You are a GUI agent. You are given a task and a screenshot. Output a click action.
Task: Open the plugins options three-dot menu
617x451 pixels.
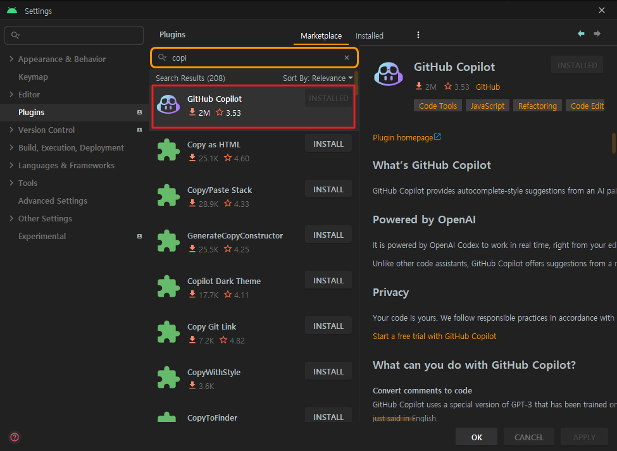click(418, 35)
